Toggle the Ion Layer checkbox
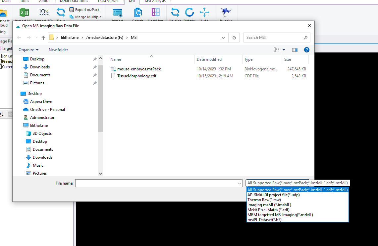The image size is (378, 246). (x=1, y=56)
